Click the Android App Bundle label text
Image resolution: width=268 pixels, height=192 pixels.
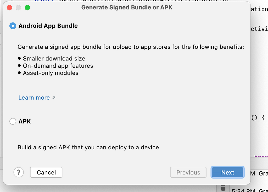point(48,26)
